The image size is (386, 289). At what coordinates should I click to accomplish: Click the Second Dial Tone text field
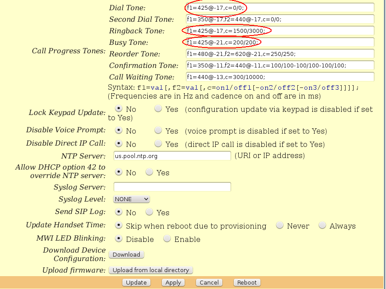click(280, 20)
